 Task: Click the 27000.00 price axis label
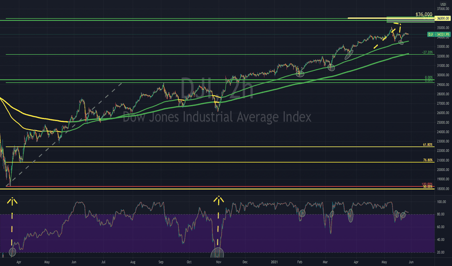[443, 103]
